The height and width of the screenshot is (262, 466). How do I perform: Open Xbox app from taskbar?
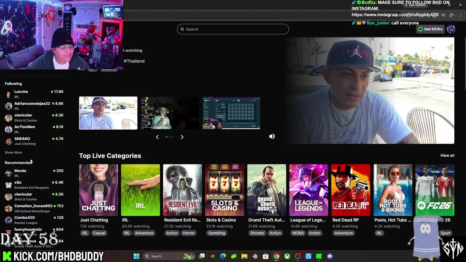click(x=287, y=256)
